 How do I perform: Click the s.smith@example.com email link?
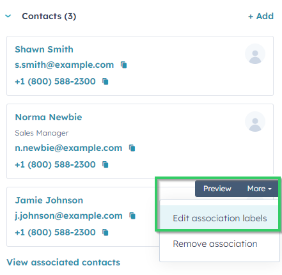click(65, 65)
